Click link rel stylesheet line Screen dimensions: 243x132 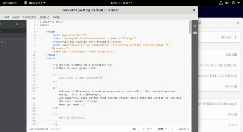click(83, 51)
